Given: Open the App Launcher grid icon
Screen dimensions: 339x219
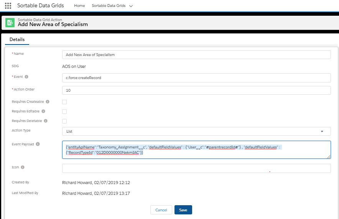Looking at the screenshot, I should tap(8, 6).
